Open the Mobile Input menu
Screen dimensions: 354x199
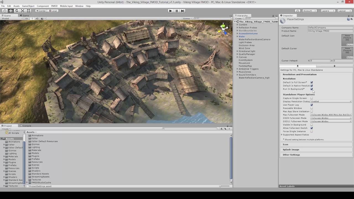pos(66,6)
